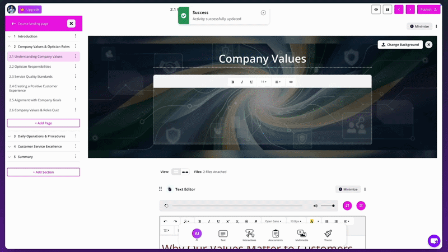Open the chat support bubble

click(433, 241)
